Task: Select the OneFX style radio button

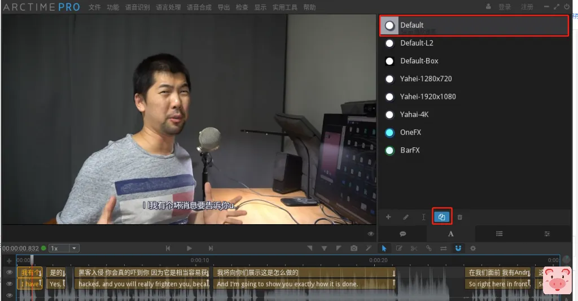Action: (x=389, y=133)
